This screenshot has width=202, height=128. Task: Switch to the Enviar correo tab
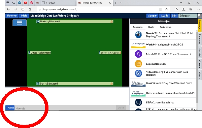coord(166,27)
